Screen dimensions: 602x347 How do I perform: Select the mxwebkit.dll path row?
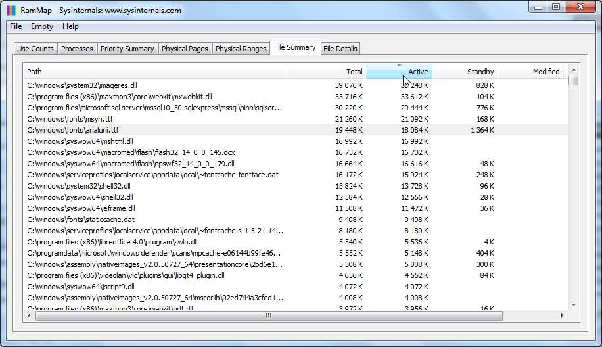click(296, 97)
